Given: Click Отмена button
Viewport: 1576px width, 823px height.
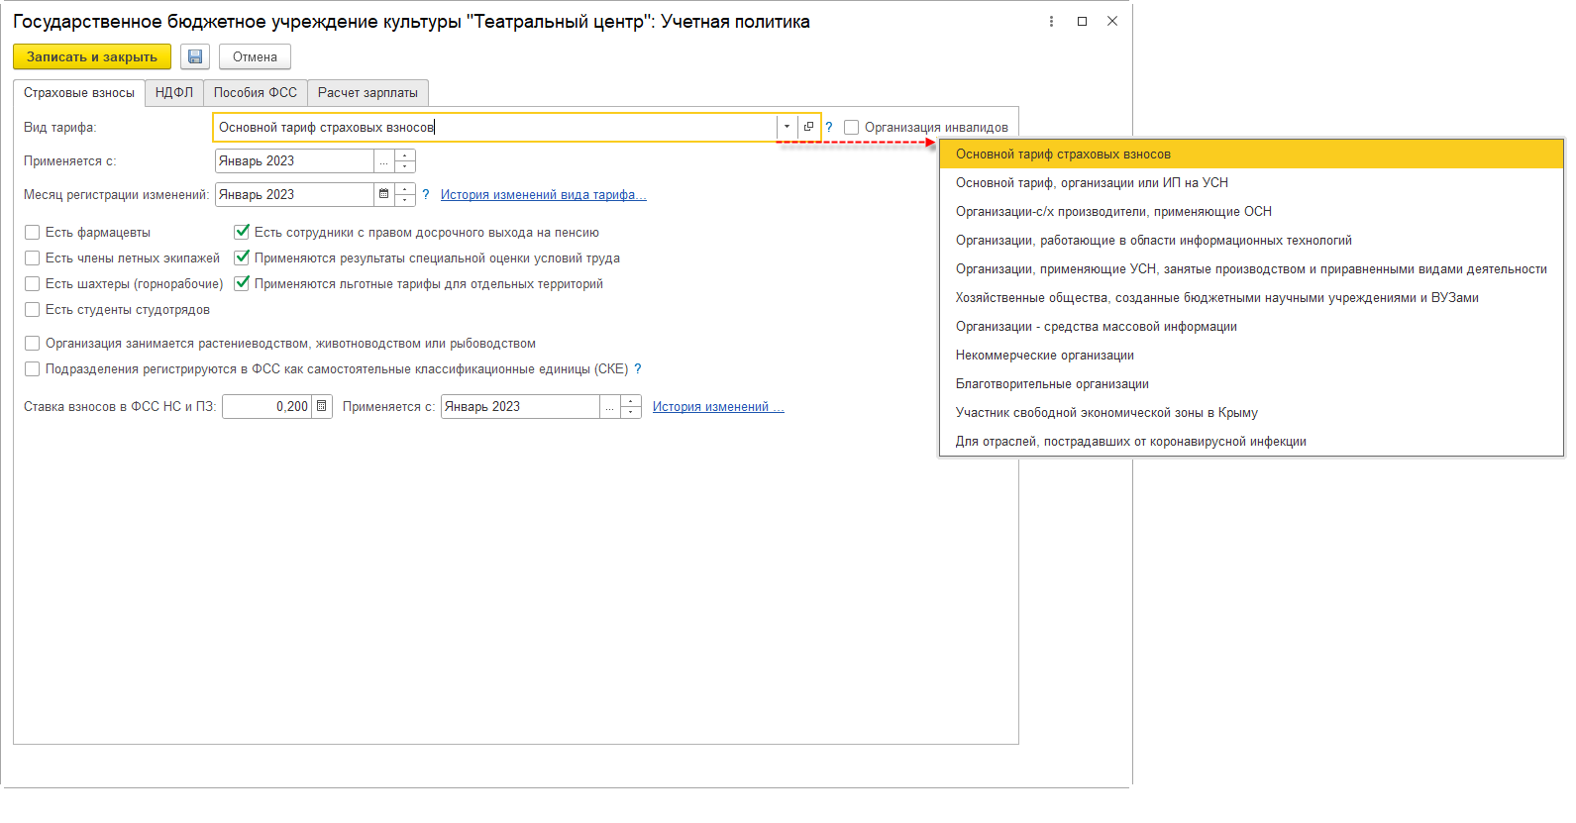Looking at the screenshot, I should [255, 56].
